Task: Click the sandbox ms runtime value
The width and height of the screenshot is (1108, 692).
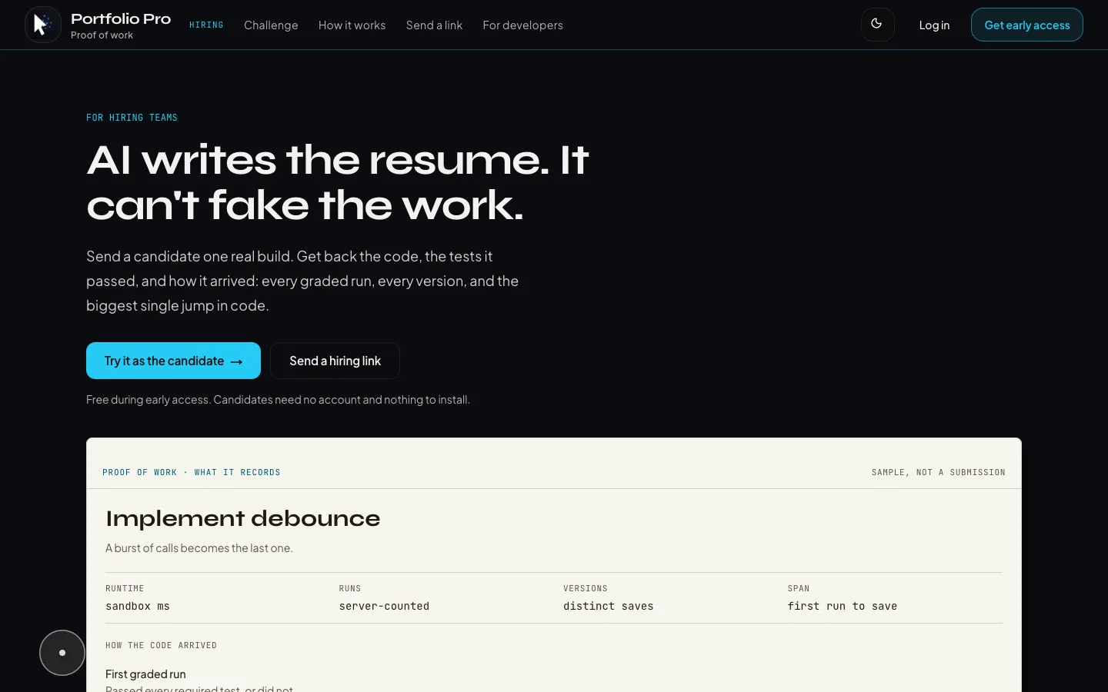Action: coord(138,607)
